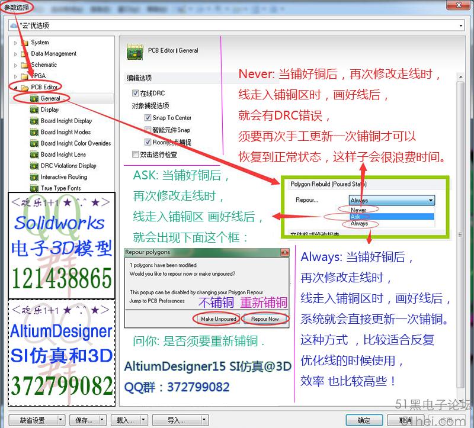Click the Board Insight Color Overrides icon
Screen dimensions: 474x428
click(34, 143)
